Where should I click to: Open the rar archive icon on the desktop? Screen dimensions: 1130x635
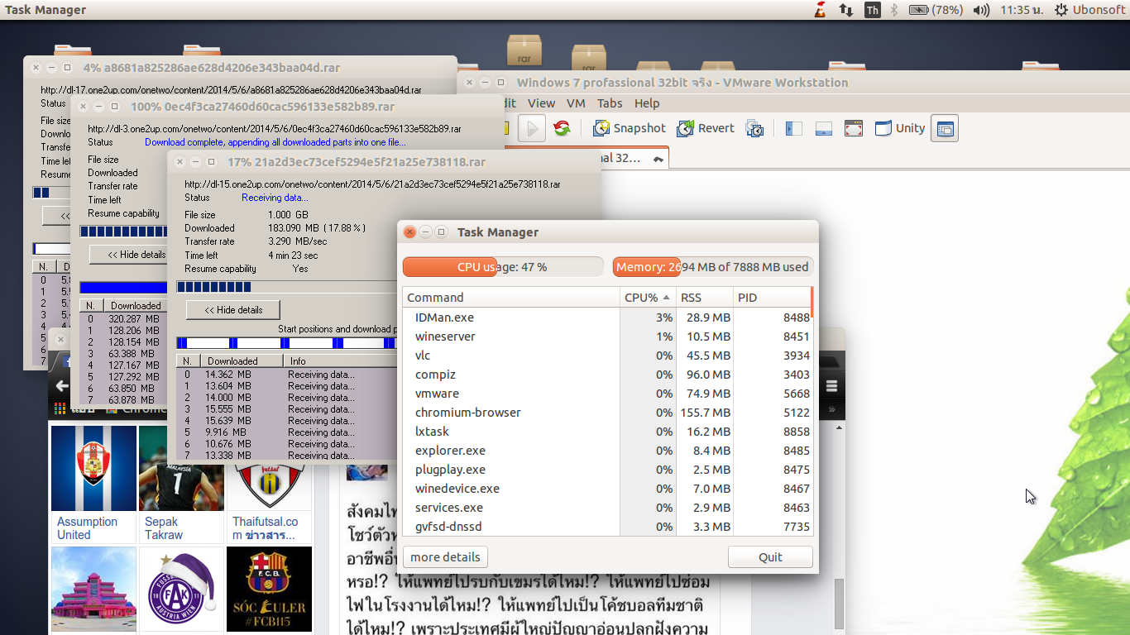coord(524,50)
